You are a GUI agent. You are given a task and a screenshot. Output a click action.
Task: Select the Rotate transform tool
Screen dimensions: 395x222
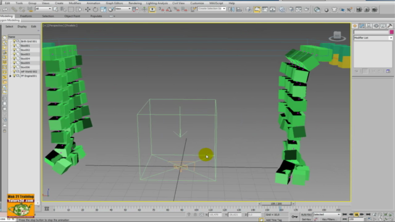point(95,10)
